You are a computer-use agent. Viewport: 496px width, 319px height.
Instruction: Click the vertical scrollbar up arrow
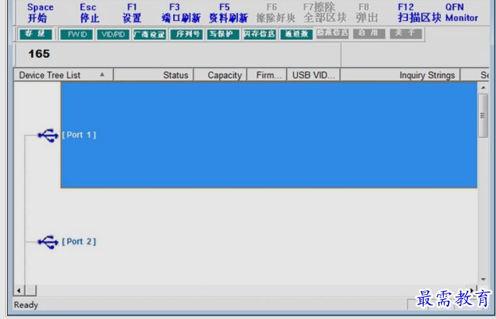[483, 87]
